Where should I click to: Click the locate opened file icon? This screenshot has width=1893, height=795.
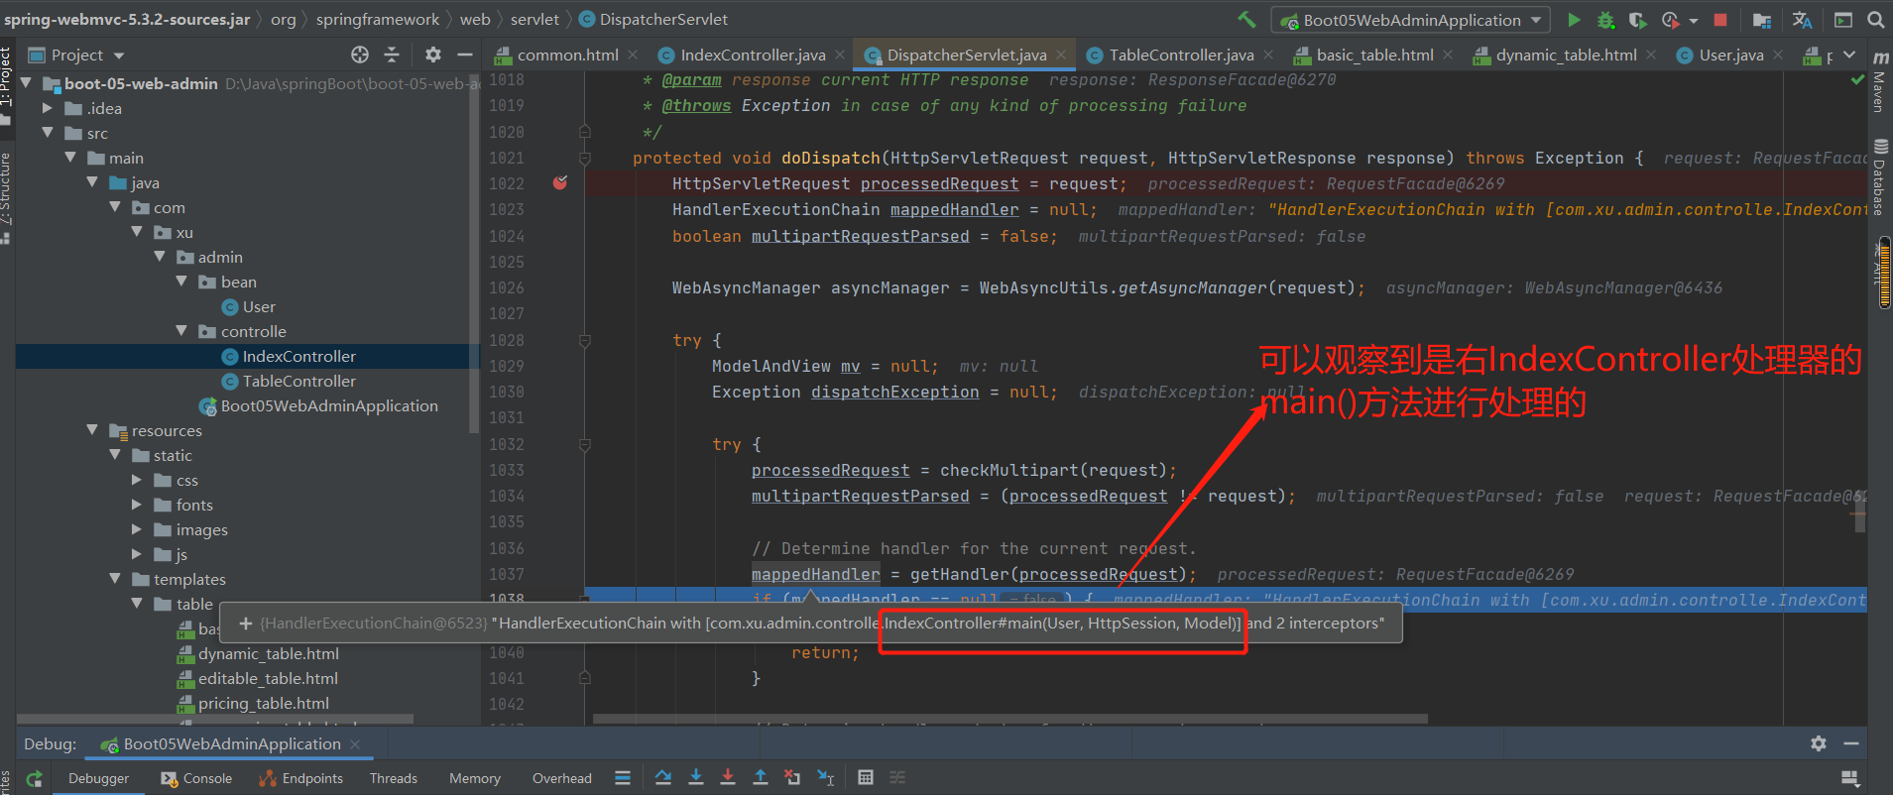click(x=360, y=55)
